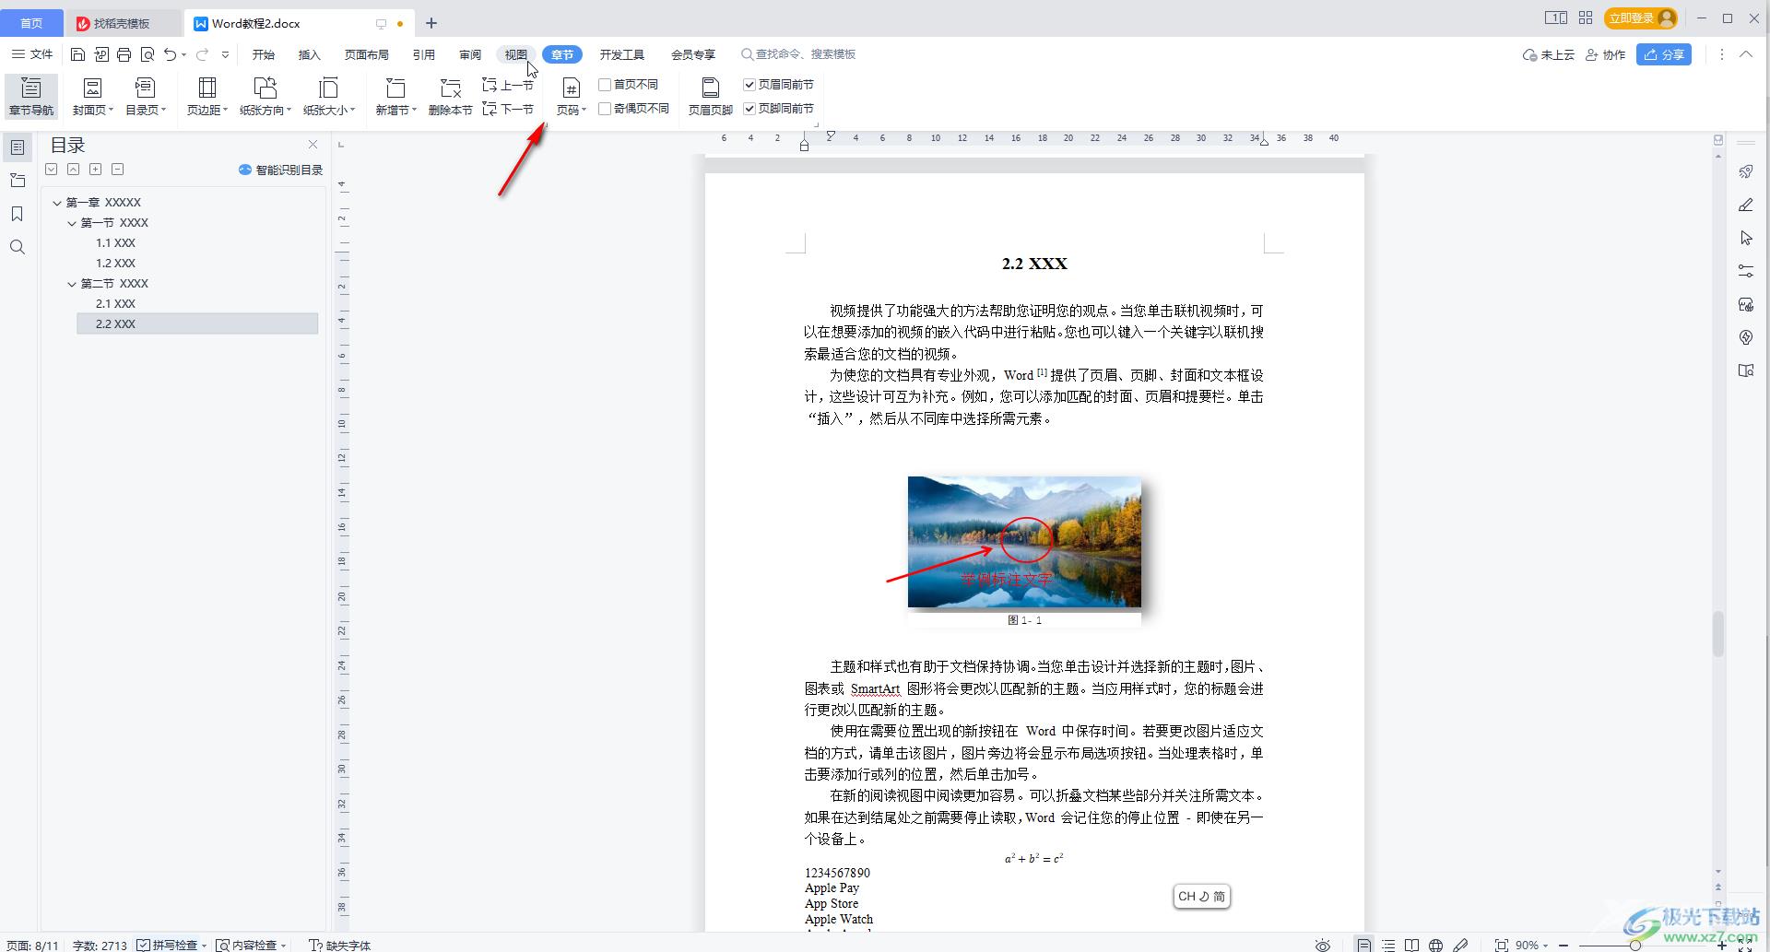Viewport: 1770px width, 952px height.
Task: Click the plus promote-level icon in 目录 pane
Action: pos(95,170)
